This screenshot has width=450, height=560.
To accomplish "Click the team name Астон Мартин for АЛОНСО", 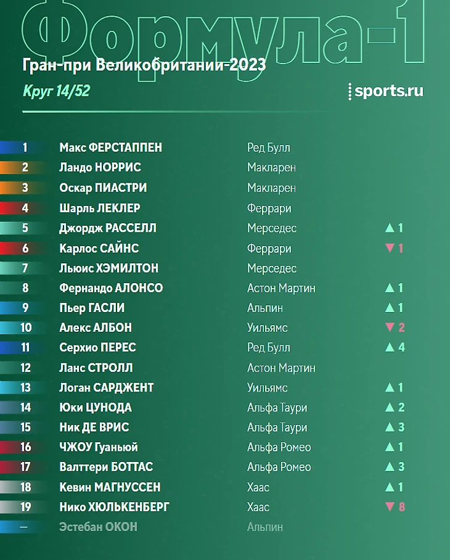I will tap(281, 288).
